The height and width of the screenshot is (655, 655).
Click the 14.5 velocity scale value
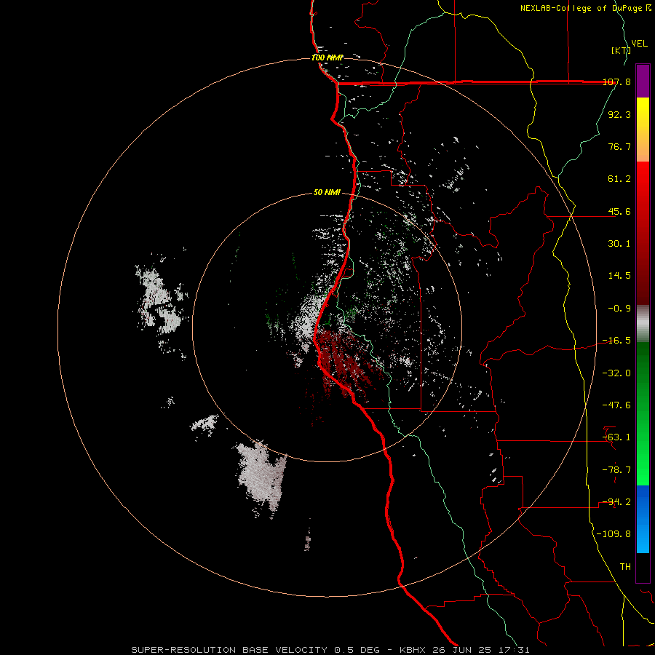pyautogui.click(x=619, y=276)
